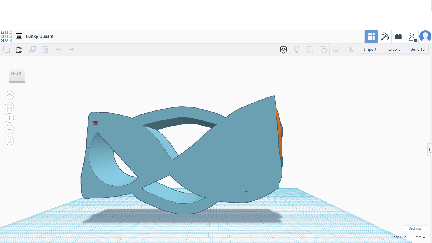
Task: Click the Export button
Action: click(x=394, y=49)
